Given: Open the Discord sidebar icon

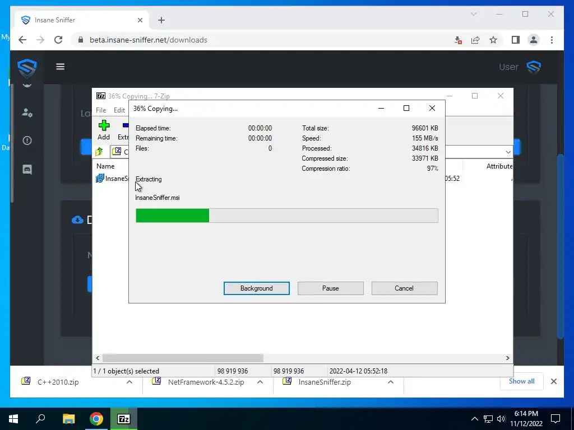Looking at the screenshot, I should pyautogui.click(x=27, y=169).
